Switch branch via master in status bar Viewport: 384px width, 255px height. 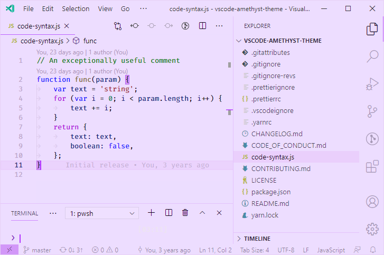(37, 250)
